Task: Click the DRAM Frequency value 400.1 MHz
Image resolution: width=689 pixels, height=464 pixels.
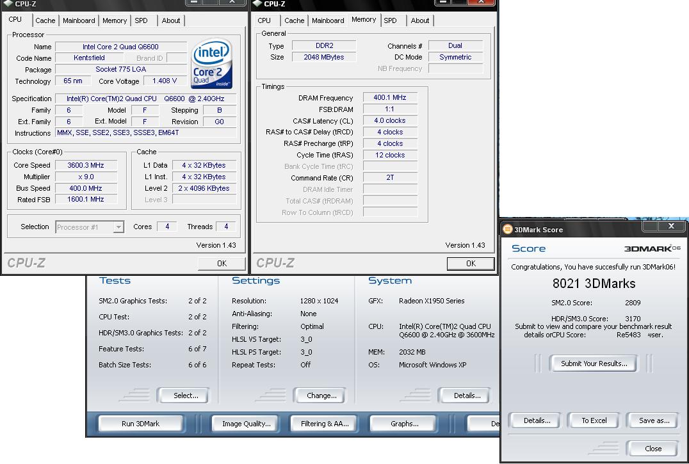Action: (390, 97)
